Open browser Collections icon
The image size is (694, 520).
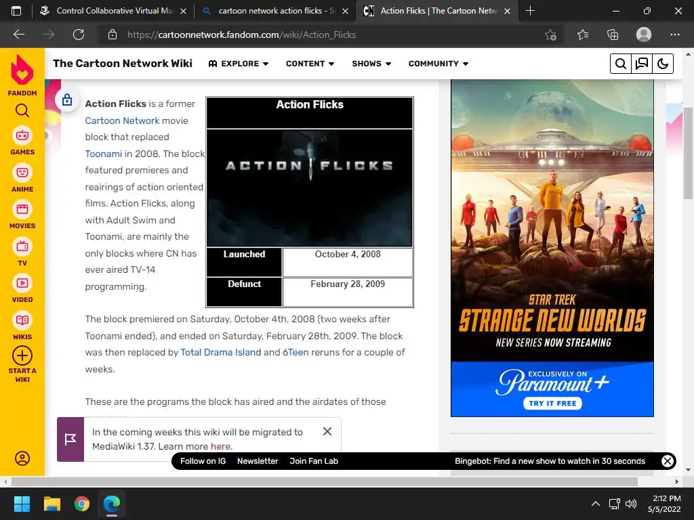point(613,35)
